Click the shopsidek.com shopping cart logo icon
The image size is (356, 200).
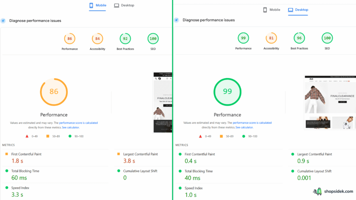(x=317, y=191)
